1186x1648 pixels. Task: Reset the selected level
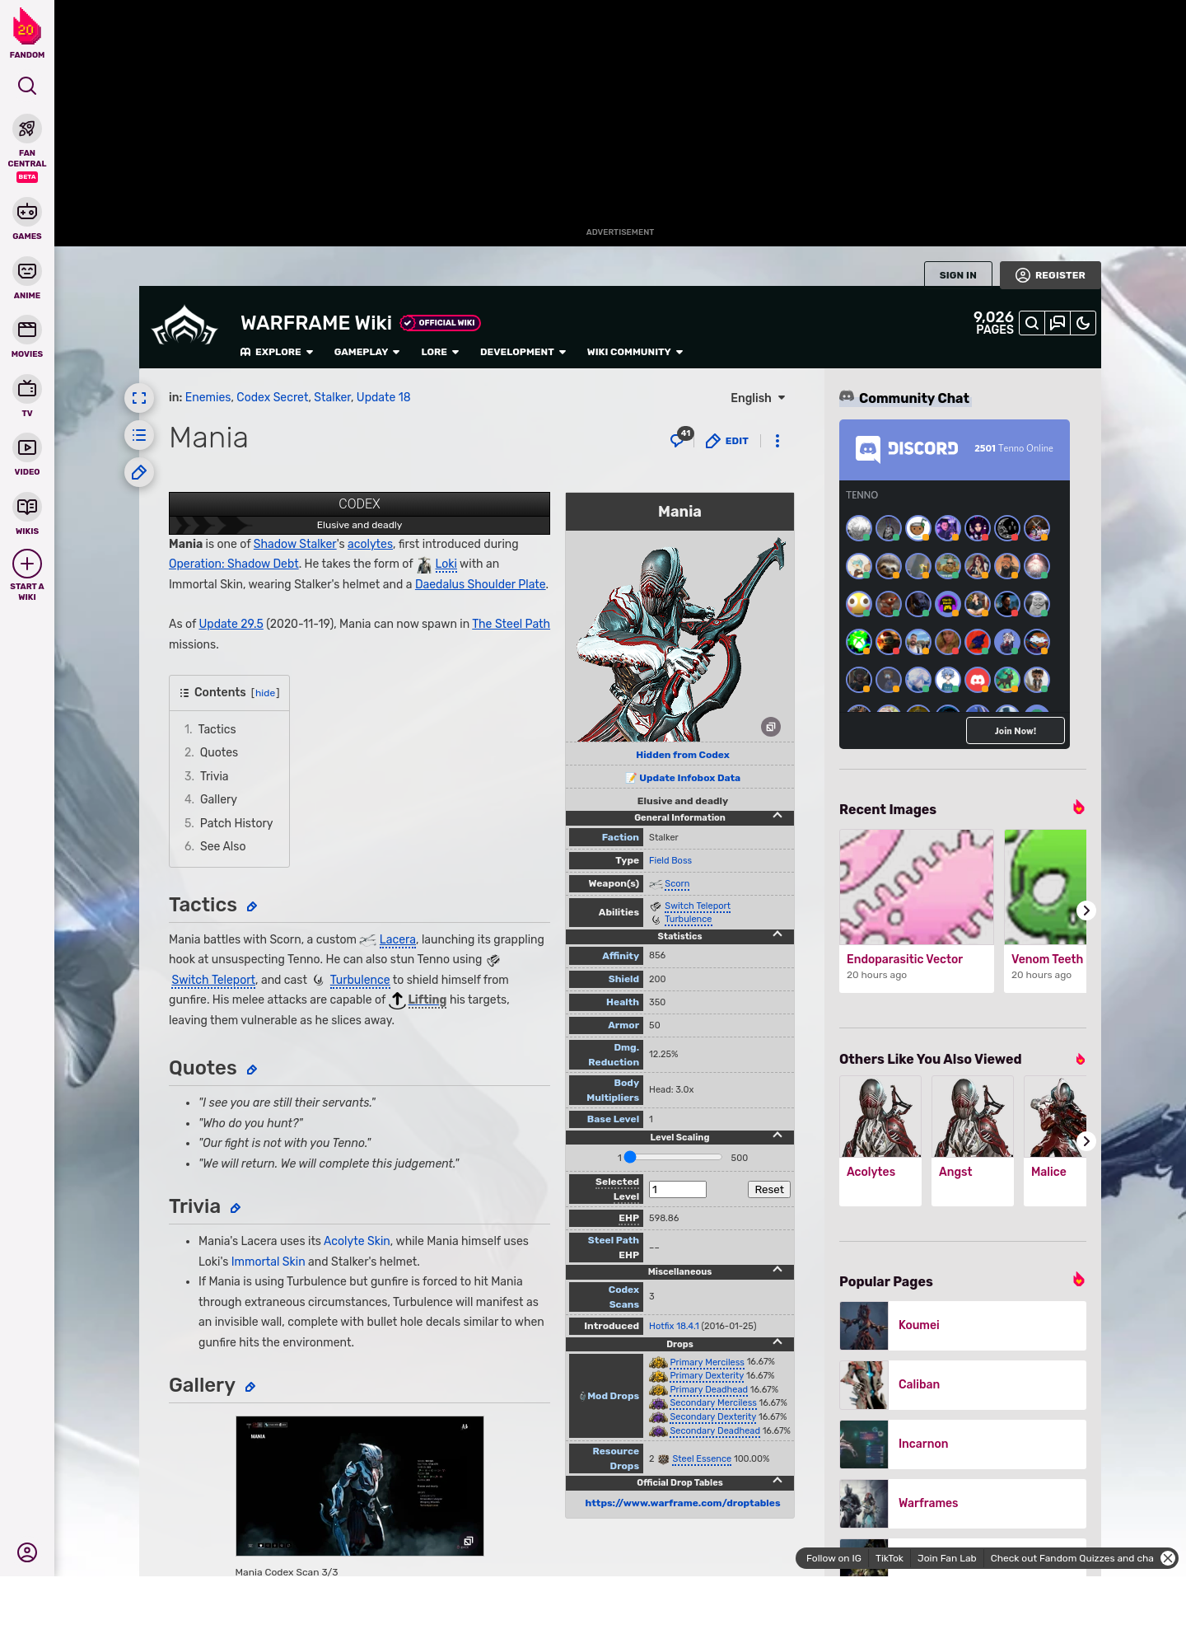[769, 1189]
